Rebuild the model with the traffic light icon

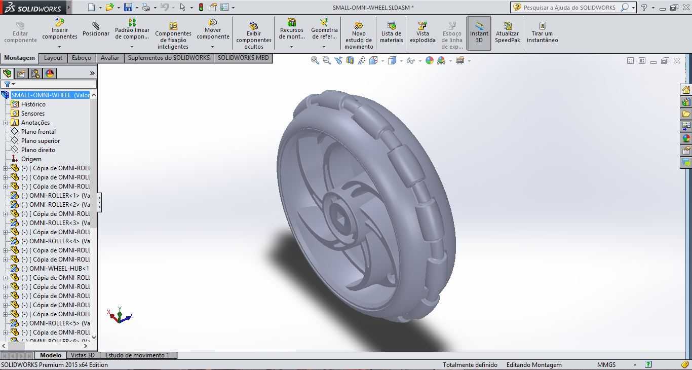point(201,7)
